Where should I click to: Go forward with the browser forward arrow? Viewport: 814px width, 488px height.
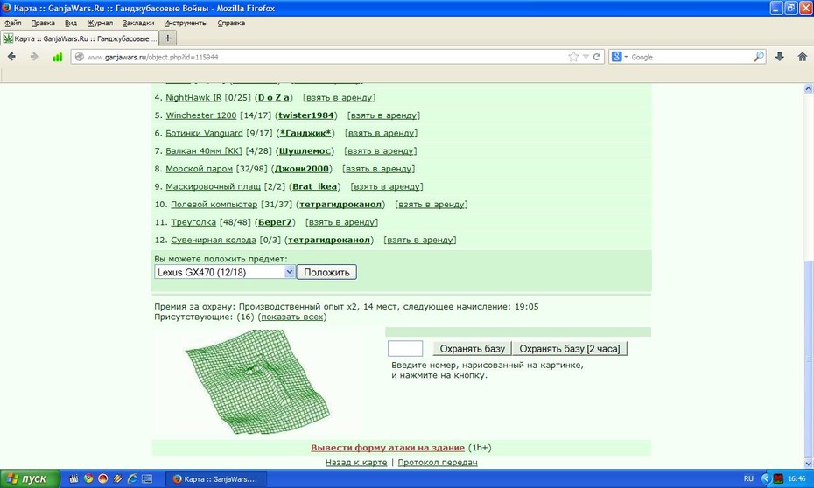pos(34,57)
